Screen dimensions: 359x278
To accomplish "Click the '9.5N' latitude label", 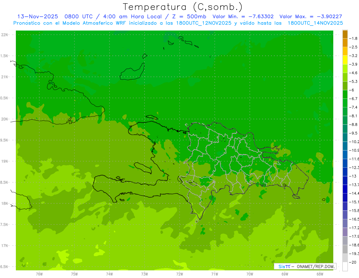I will pos(4,140).
